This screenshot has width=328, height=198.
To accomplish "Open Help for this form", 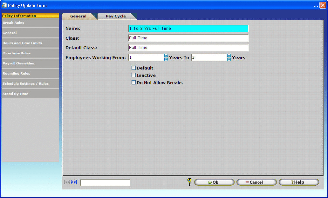I will coord(298,182).
